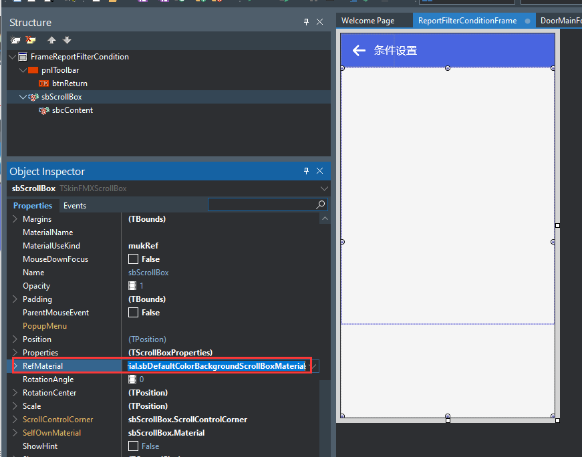582x457 pixels.
Task: Expand the Scale property
Action: (x=15, y=406)
